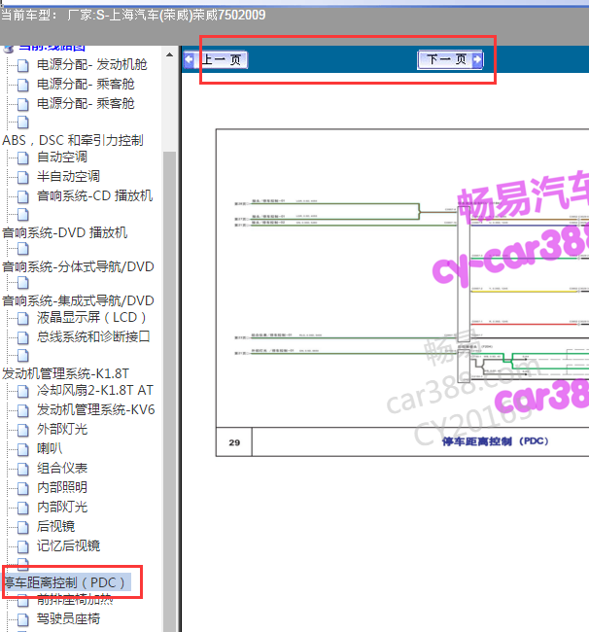Screen dimensions: 589x632
Task: Open 音响系统-分体式导航/DVD entry
Action: pyautogui.click(x=78, y=266)
